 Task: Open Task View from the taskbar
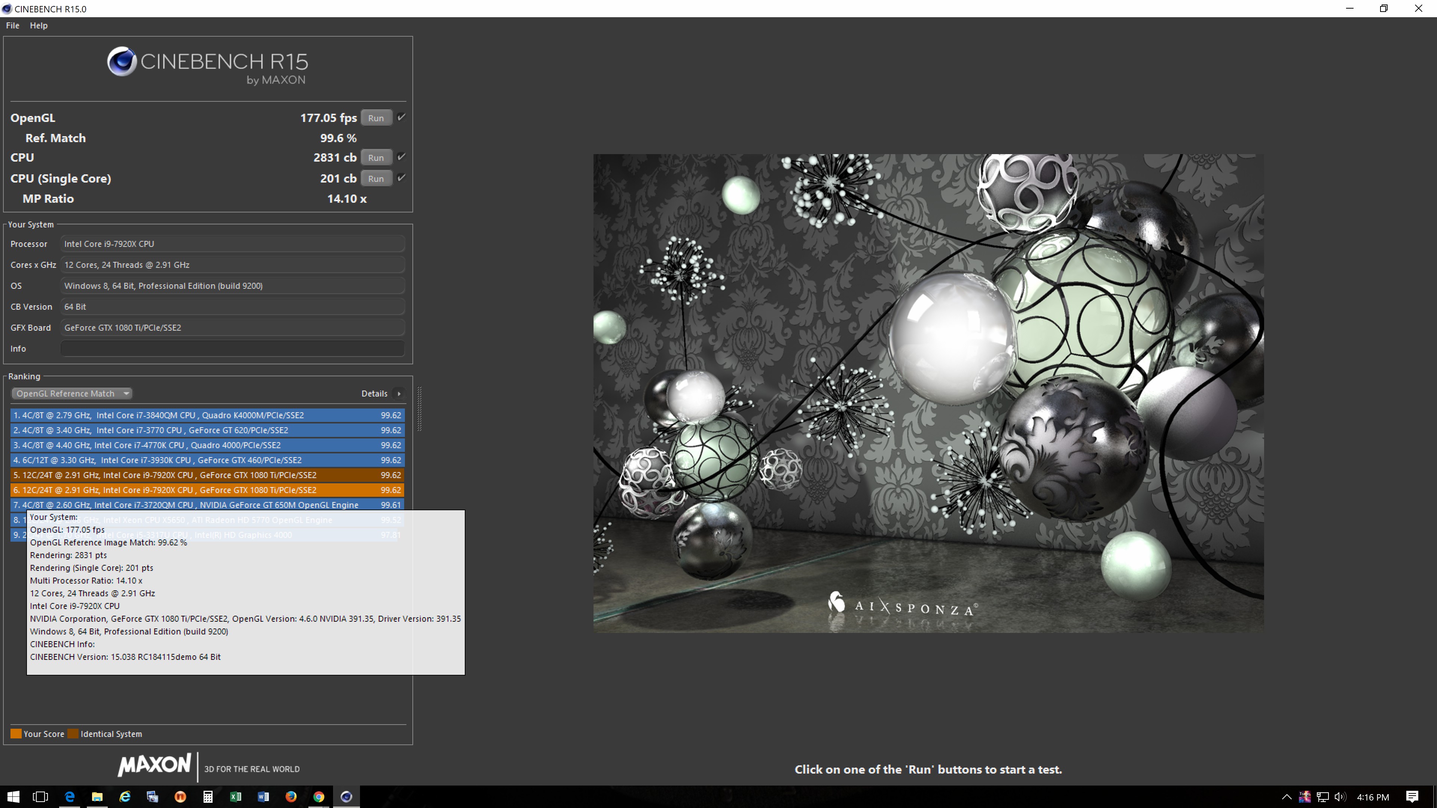tap(41, 796)
